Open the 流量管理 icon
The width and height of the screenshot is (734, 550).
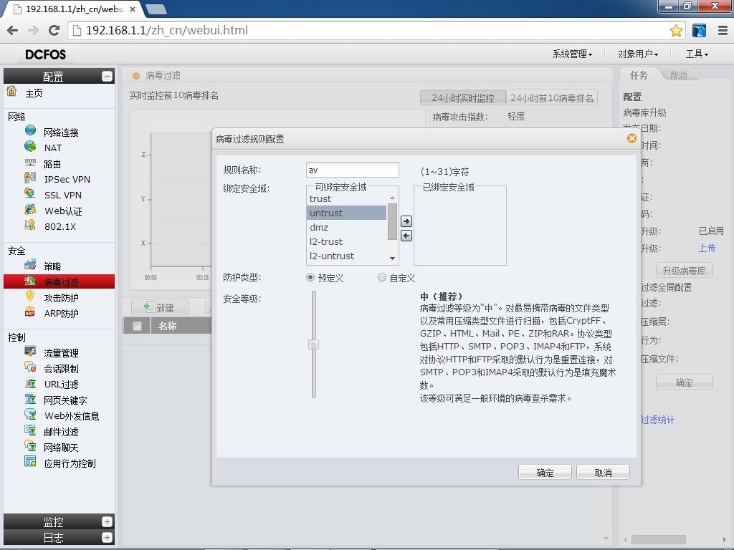pyautogui.click(x=30, y=352)
